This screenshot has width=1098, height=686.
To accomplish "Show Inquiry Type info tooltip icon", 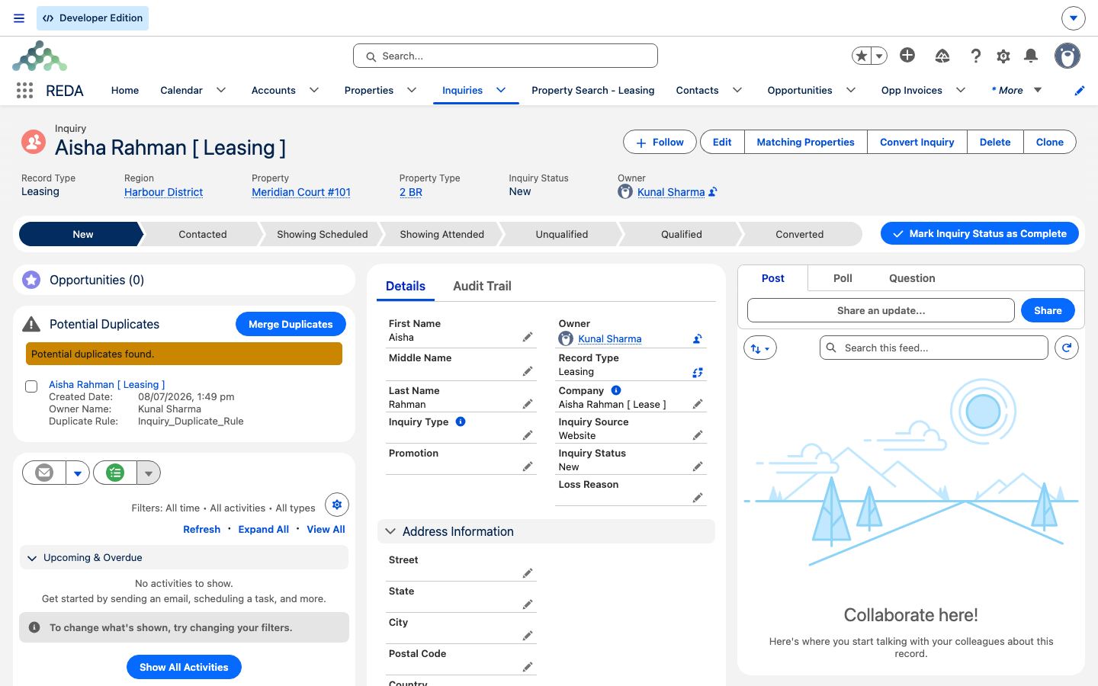I will pyautogui.click(x=461, y=422).
